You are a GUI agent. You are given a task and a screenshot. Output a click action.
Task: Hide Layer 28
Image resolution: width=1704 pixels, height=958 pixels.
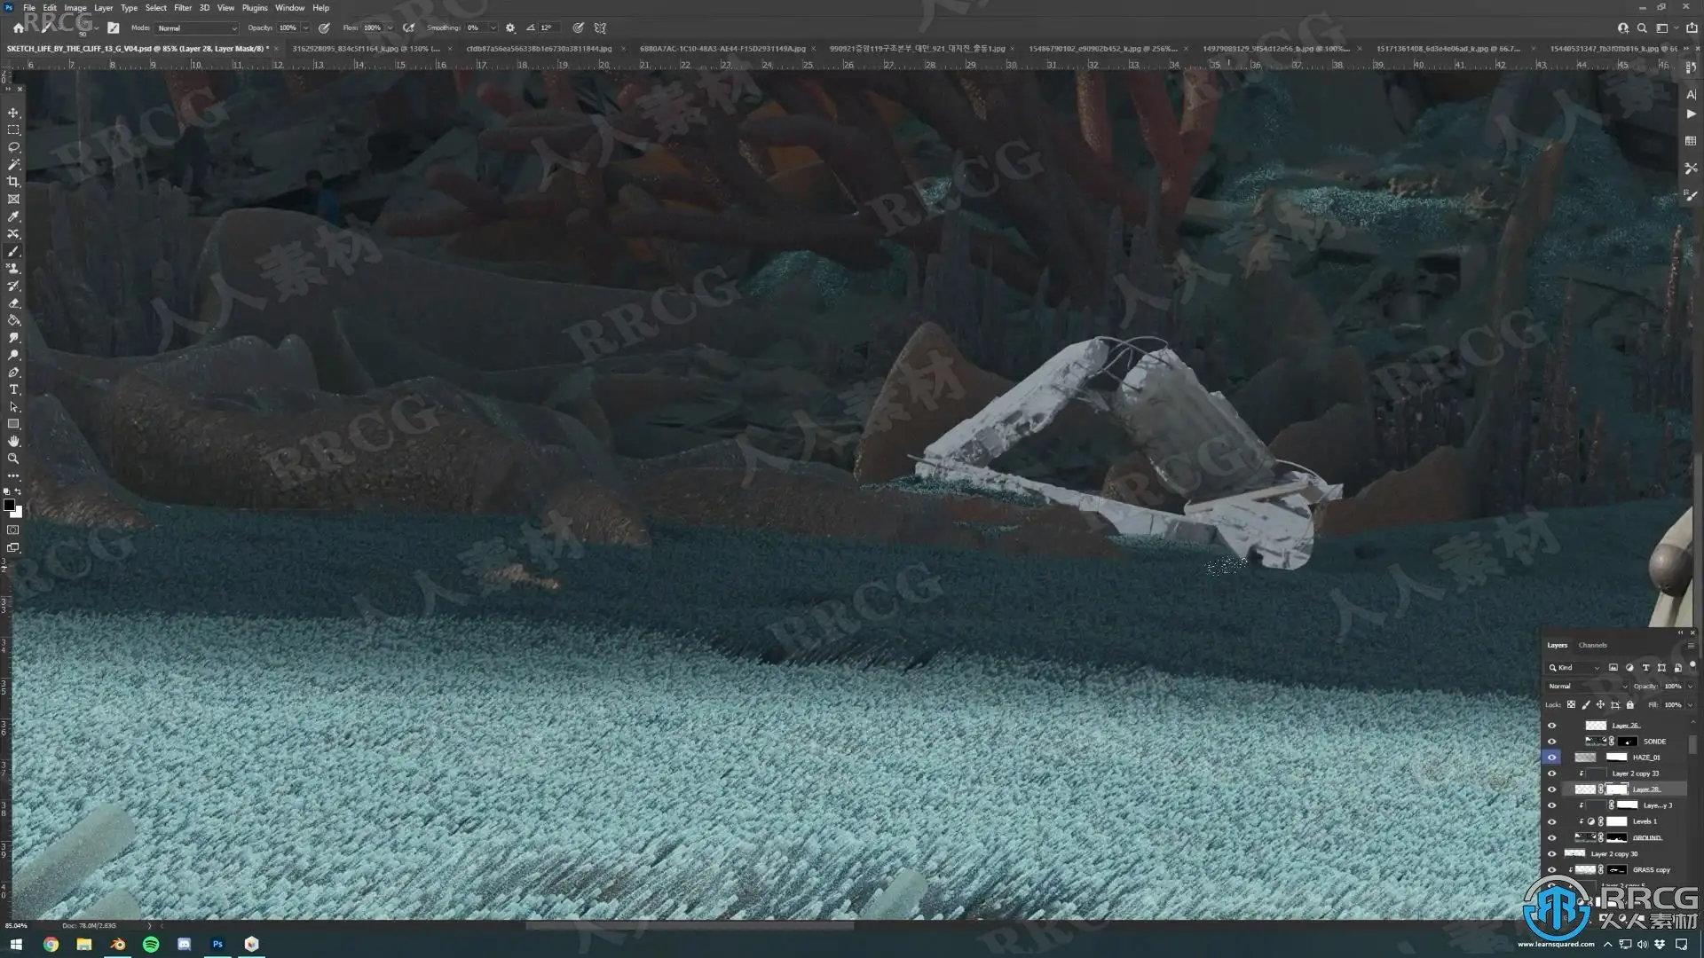coord(1551,789)
